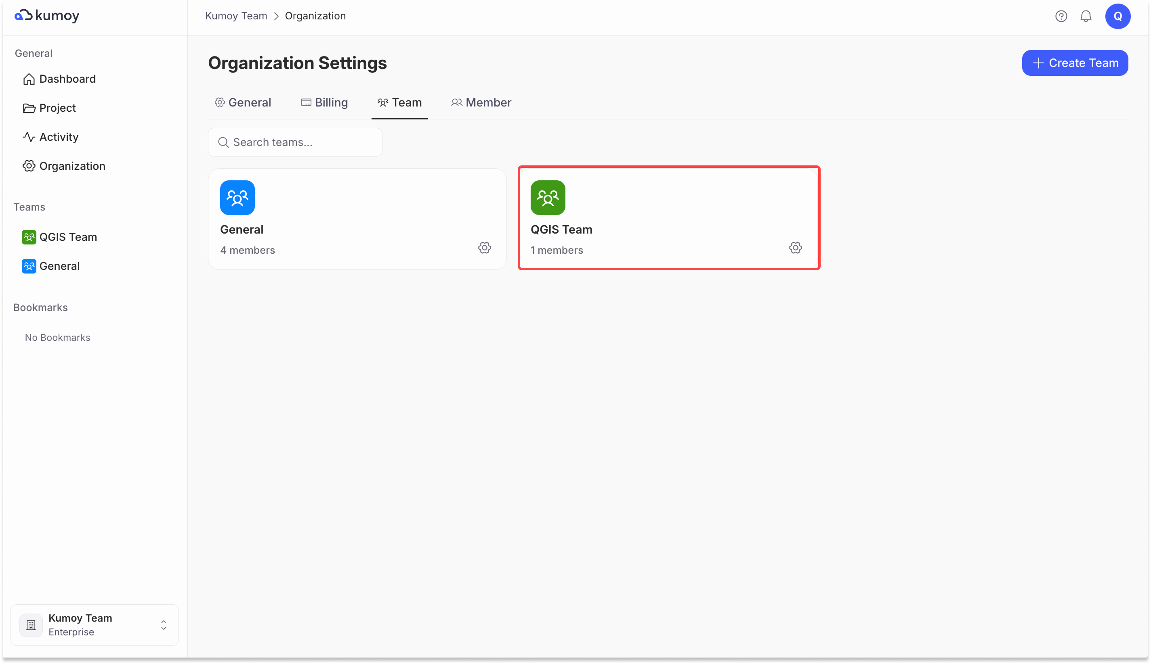Click green QGIS Team card icon
Viewport: 1151px width, 664px height.
click(x=547, y=198)
